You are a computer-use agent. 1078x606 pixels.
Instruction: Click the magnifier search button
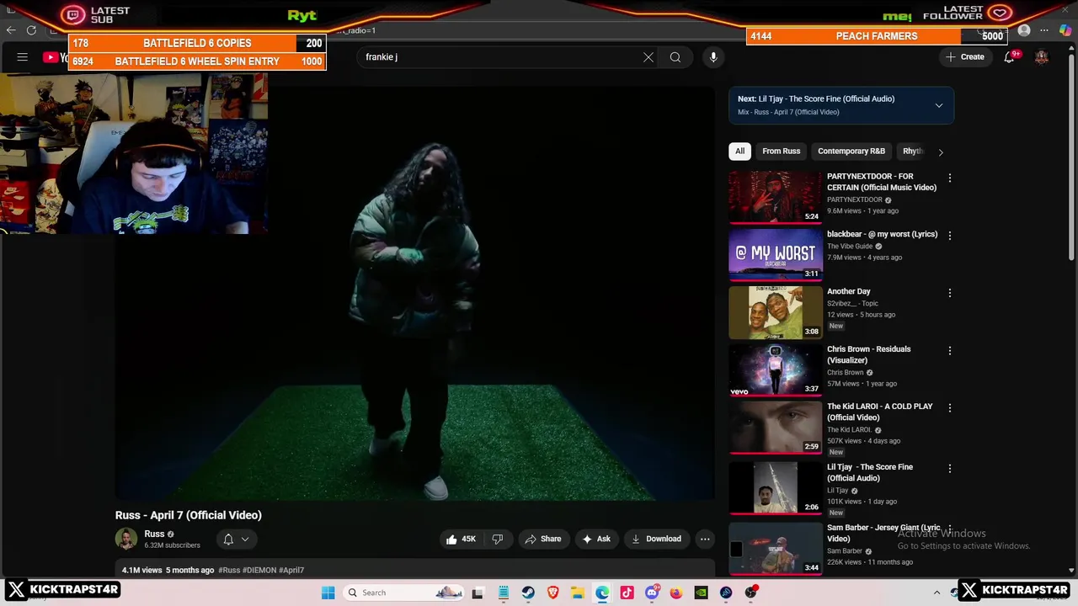(675, 57)
